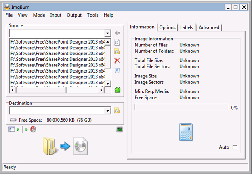Click the 'Number of Files:' label
252x174 pixels.
click(x=151, y=45)
